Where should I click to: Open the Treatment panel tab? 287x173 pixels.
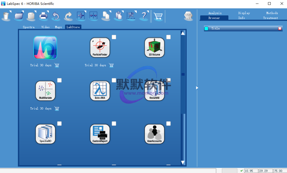270,18
